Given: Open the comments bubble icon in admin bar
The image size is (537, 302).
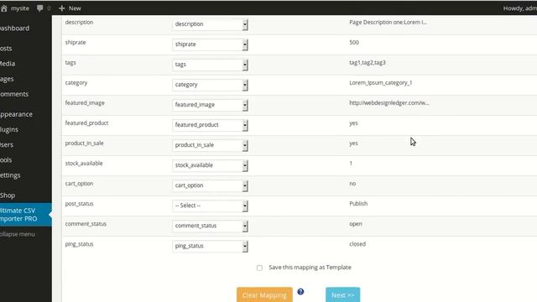Looking at the screenshot, I should pyautogui.click(x=40, y=8).
